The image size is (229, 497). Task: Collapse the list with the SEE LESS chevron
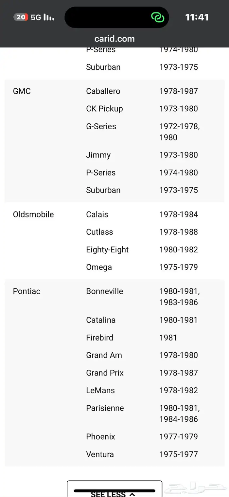(132, 494)
